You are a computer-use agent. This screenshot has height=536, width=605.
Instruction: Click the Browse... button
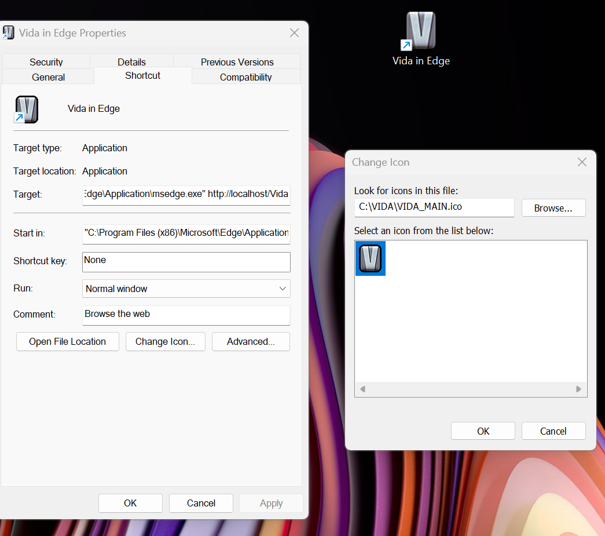coord(553,208)
